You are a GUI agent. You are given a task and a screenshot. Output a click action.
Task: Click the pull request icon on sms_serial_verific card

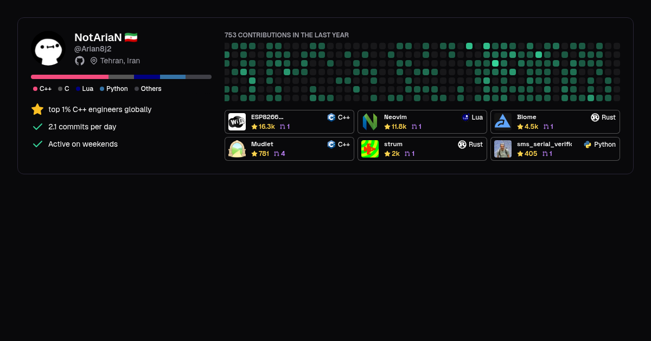(x=545, y=154)
